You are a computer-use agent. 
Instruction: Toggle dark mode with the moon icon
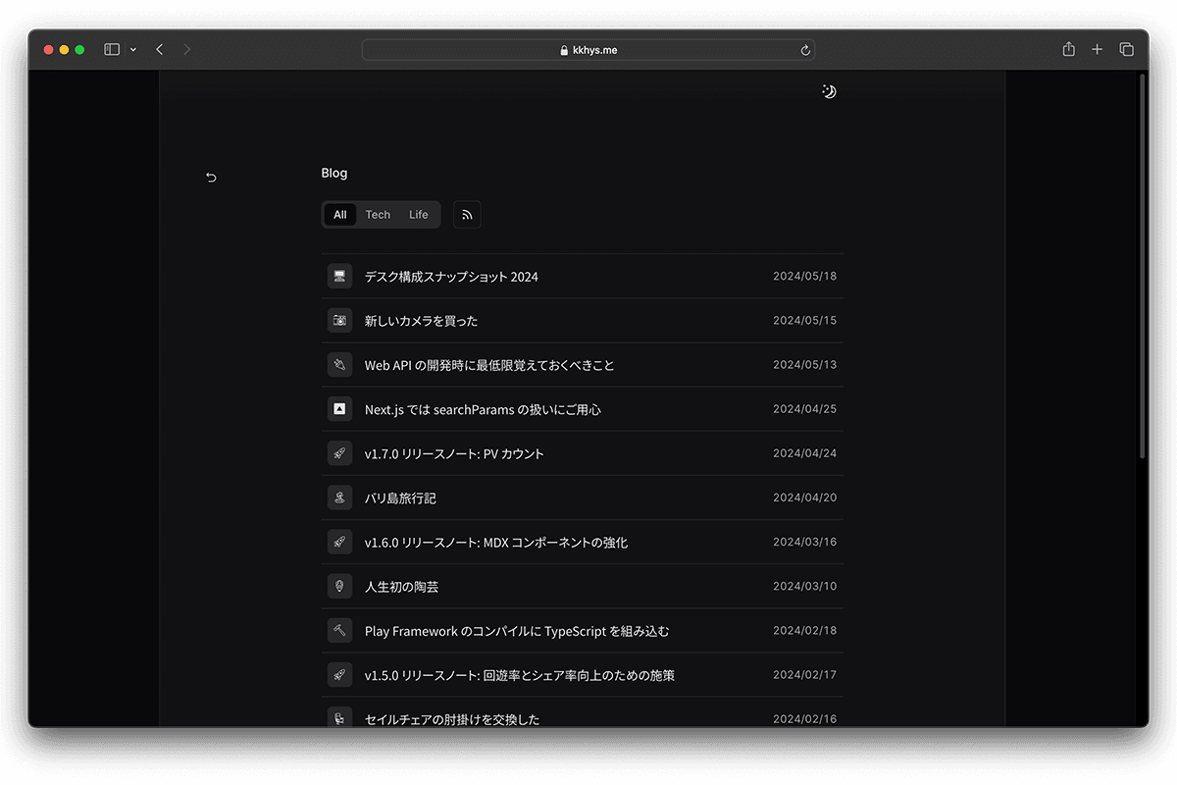(829, 90)
